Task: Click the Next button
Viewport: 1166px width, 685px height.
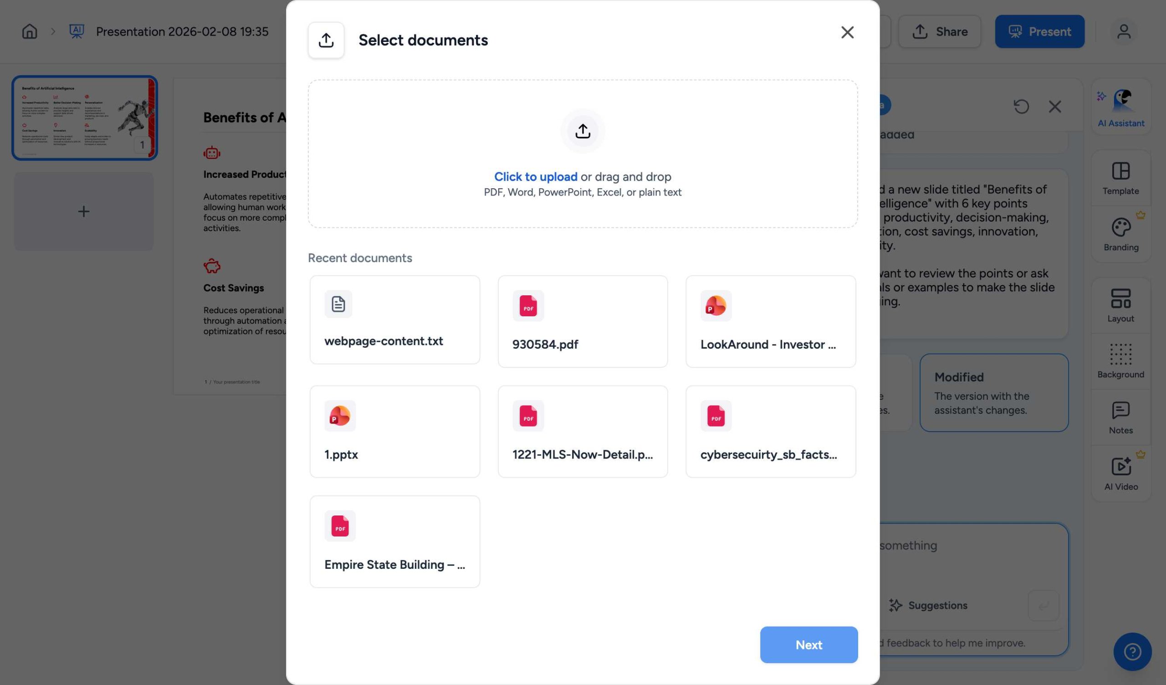Action: (x=808, y=645)
